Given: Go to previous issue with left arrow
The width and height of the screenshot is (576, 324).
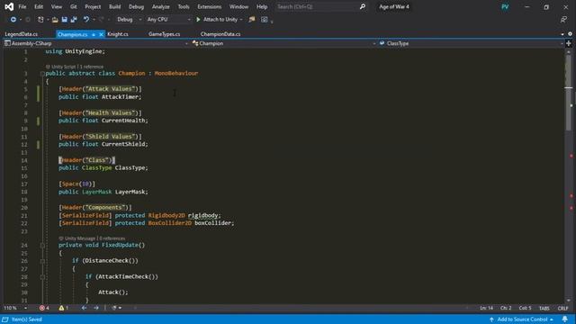Looking at the screenshot, I should click(x=84, y=308).
